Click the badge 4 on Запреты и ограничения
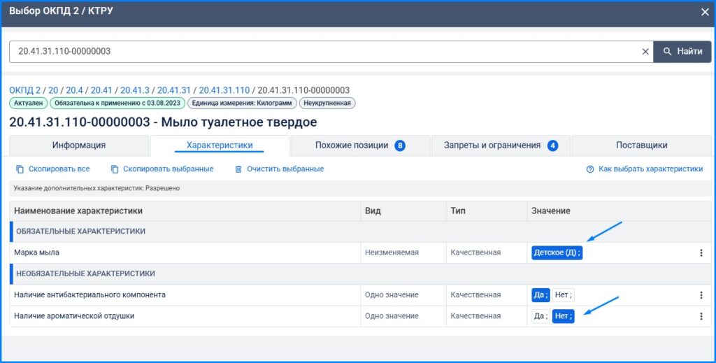This screenshot has width=716, height=363. (x=552, y=145)
